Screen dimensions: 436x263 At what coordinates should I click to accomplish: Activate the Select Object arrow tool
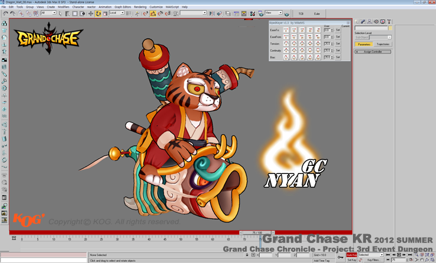pyautogui.click(x=60, y=14)
